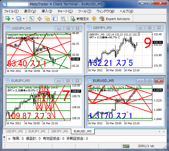The image size is (169, 151).
Task: Click the MetaTrader title bar app icon
Action: (x=5, y=5)
